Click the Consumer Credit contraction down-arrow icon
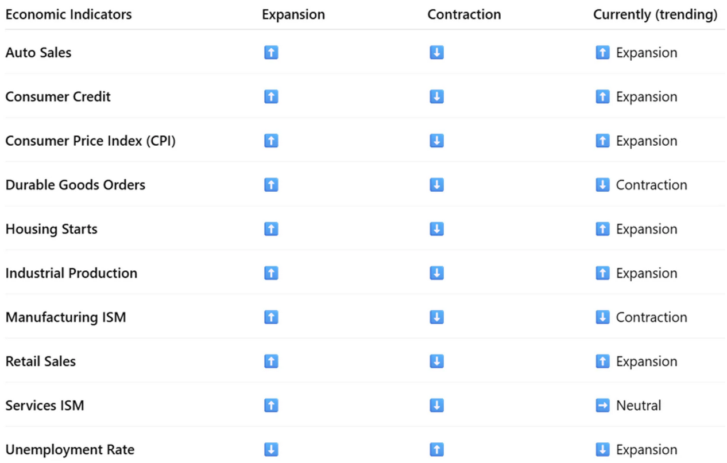The width and height of the screenshot is (727, 463). 436,97
